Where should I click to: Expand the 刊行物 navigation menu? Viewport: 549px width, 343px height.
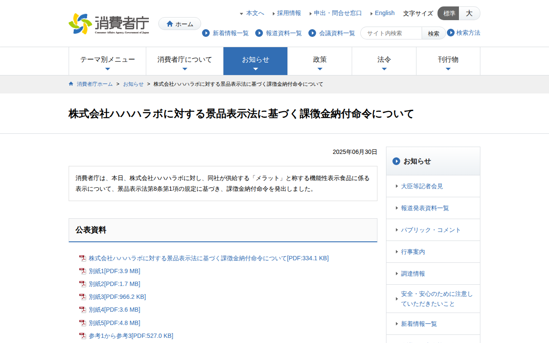(448, 61)
